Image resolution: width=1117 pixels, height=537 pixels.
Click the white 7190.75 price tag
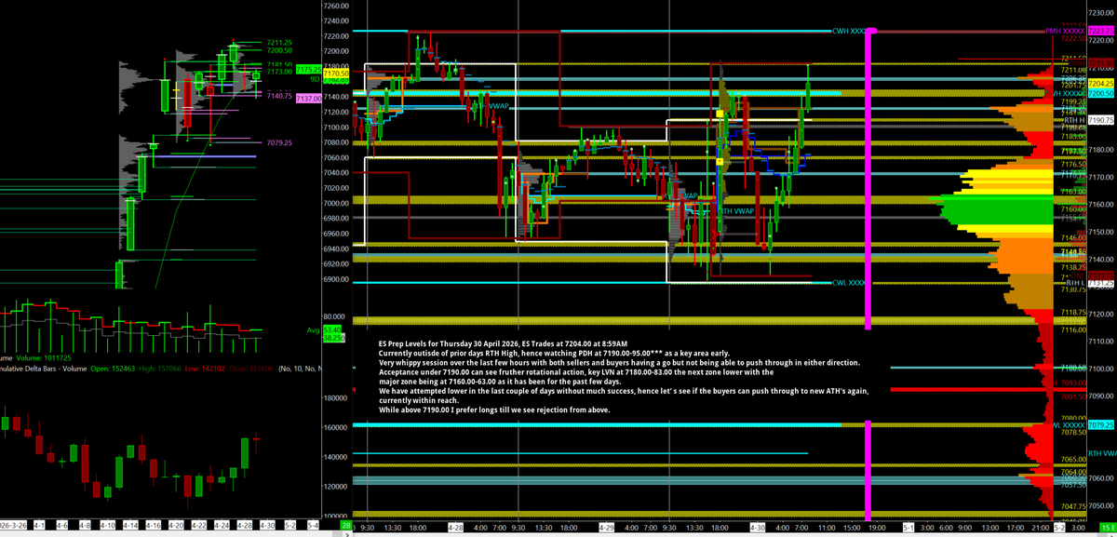(1101, 119)
